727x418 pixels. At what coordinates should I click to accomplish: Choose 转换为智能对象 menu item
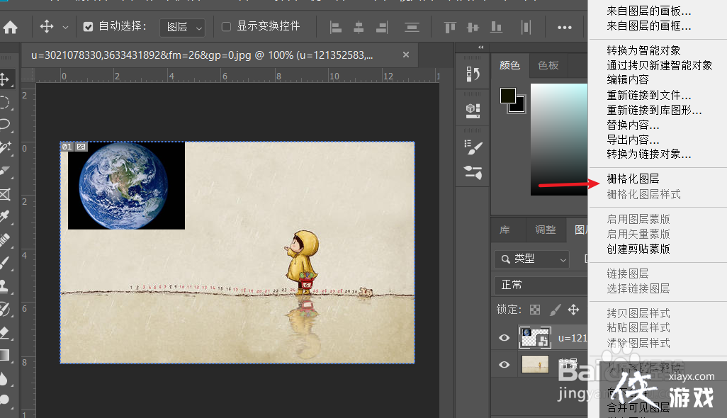tap(643, 50)
